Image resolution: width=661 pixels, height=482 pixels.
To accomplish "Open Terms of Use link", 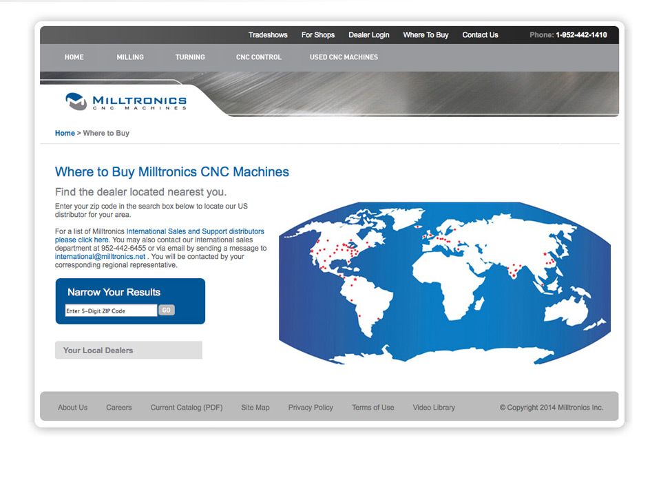I will point(373,408).
